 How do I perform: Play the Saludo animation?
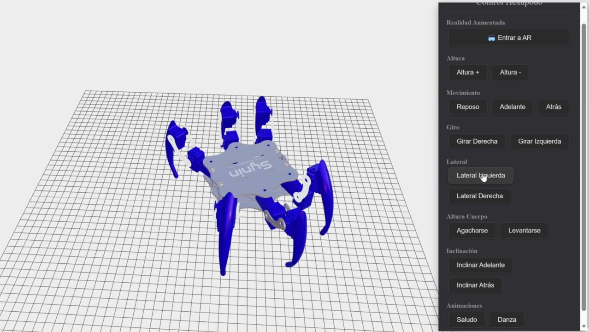pos(467,320)
